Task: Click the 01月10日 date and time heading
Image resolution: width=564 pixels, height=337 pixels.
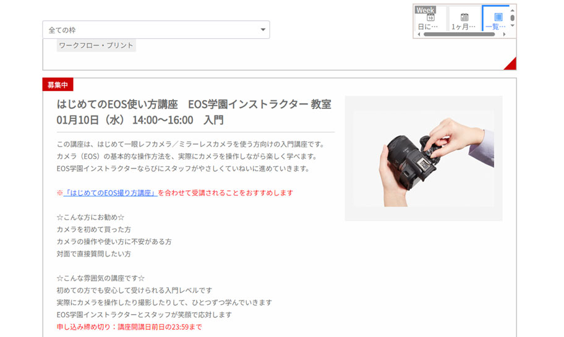Action: pos(140,119)
